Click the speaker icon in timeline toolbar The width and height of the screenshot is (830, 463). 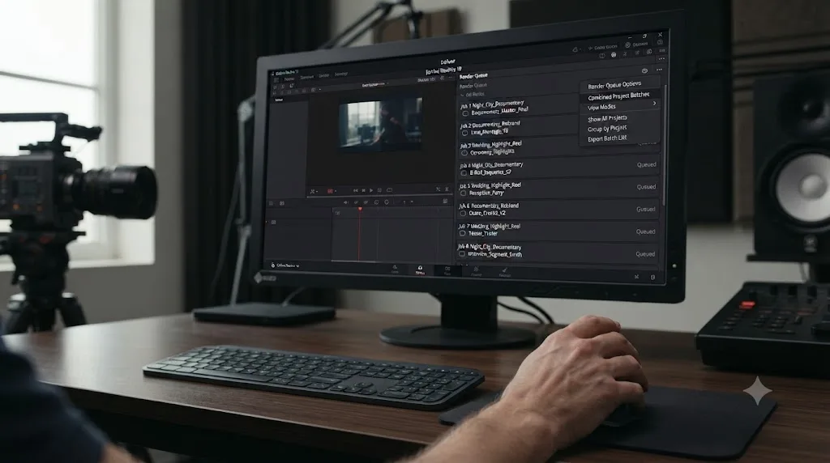pos(345,202)
